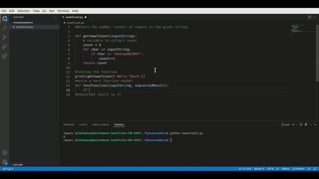Click the new terminal plus icon
Screen dimensions: 319x179
point(293,125)
